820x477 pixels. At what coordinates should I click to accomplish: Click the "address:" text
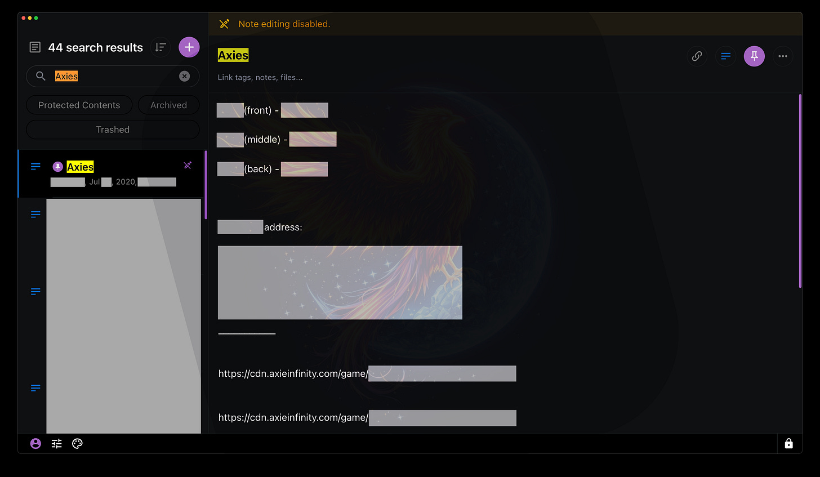(283, 228)
